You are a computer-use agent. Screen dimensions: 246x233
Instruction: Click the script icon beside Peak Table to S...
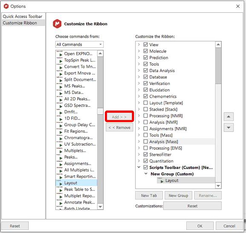point(60,189)
